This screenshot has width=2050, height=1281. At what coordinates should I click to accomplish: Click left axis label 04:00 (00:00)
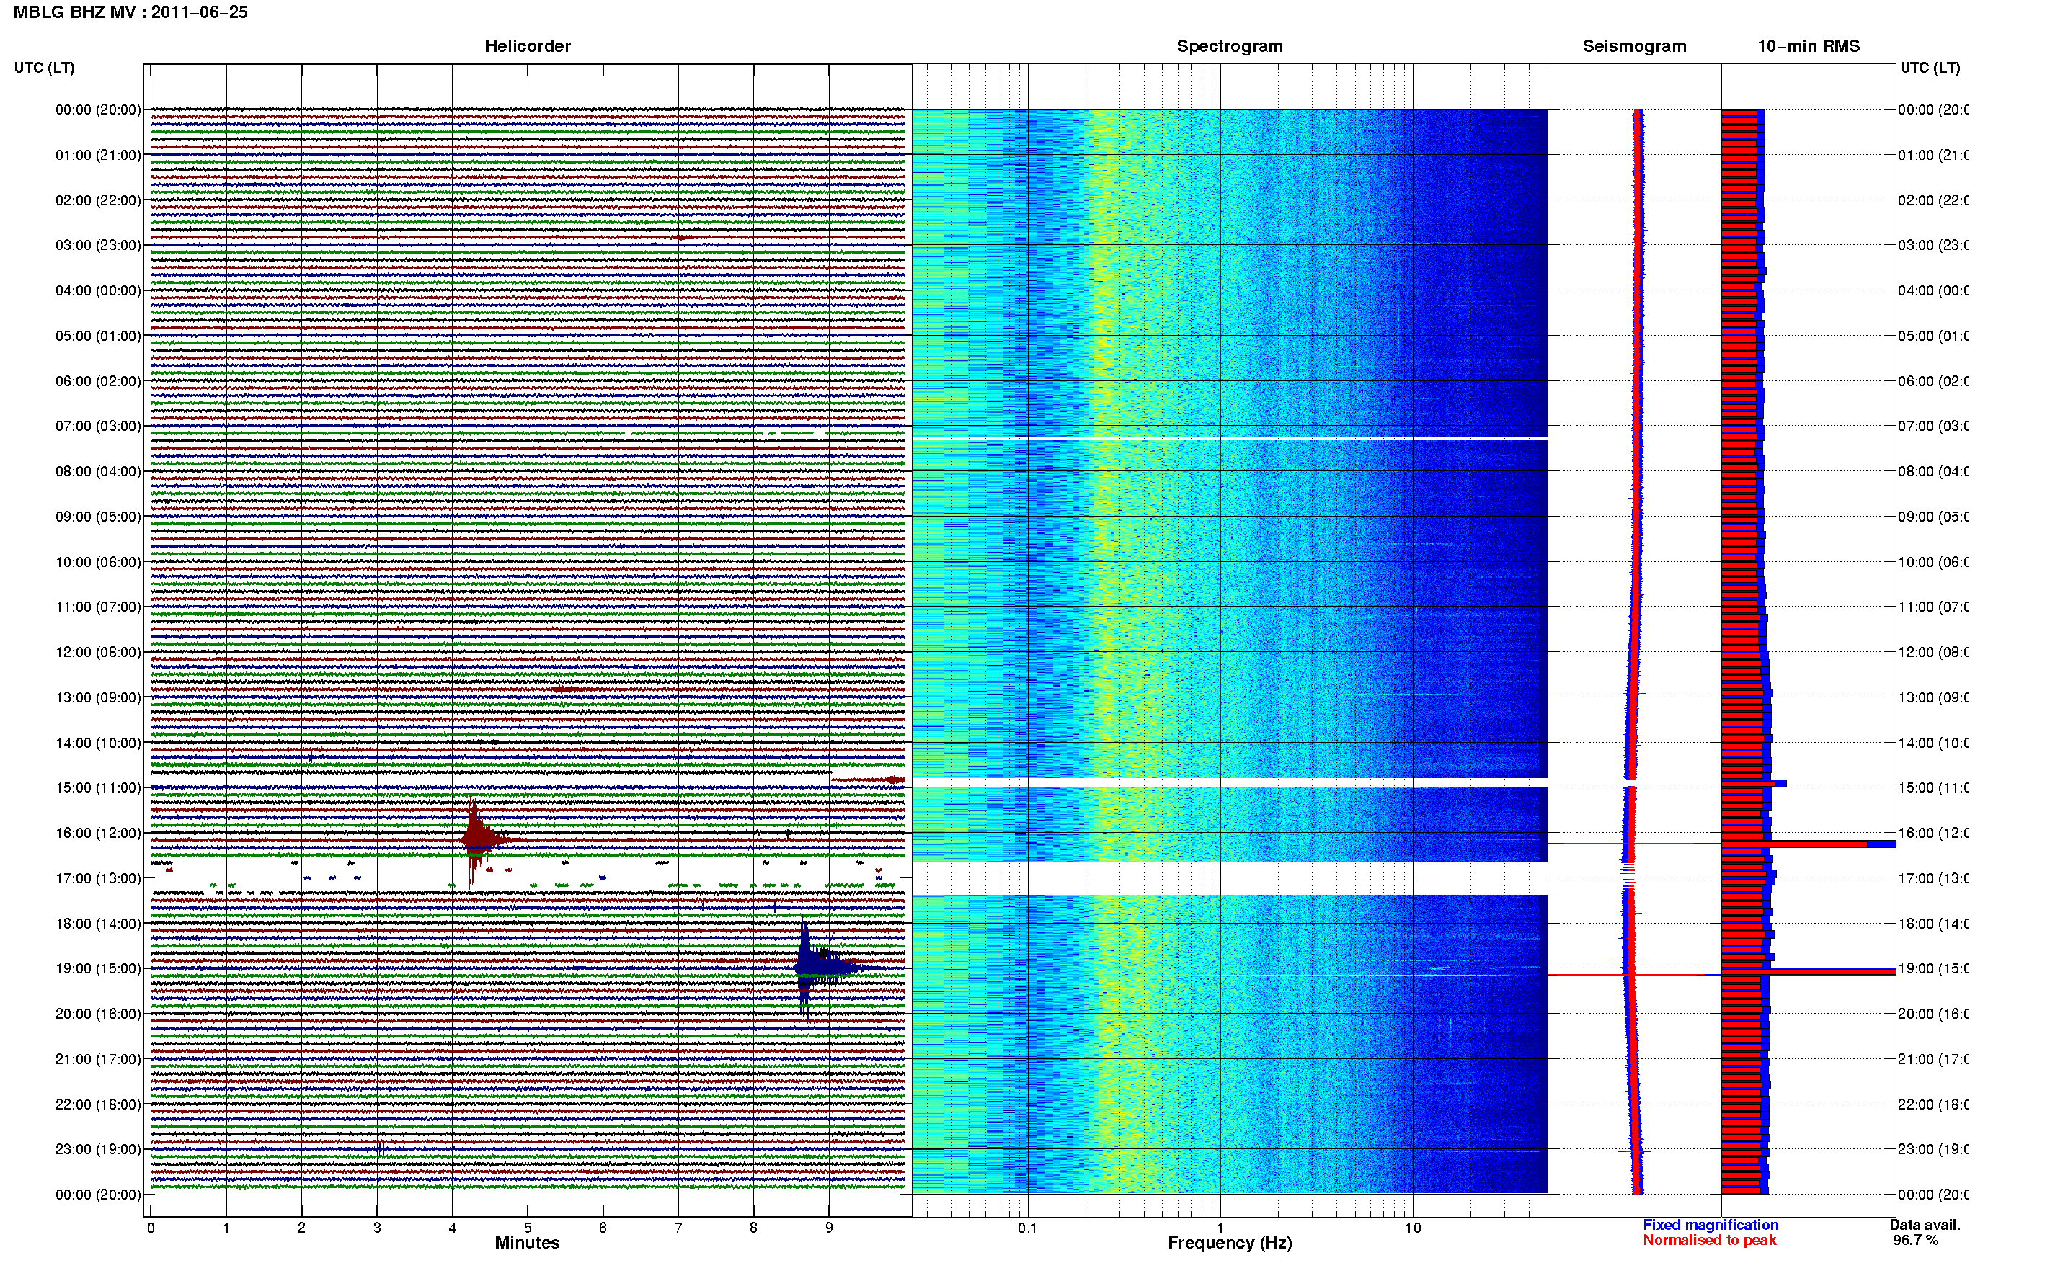(98, 290)
